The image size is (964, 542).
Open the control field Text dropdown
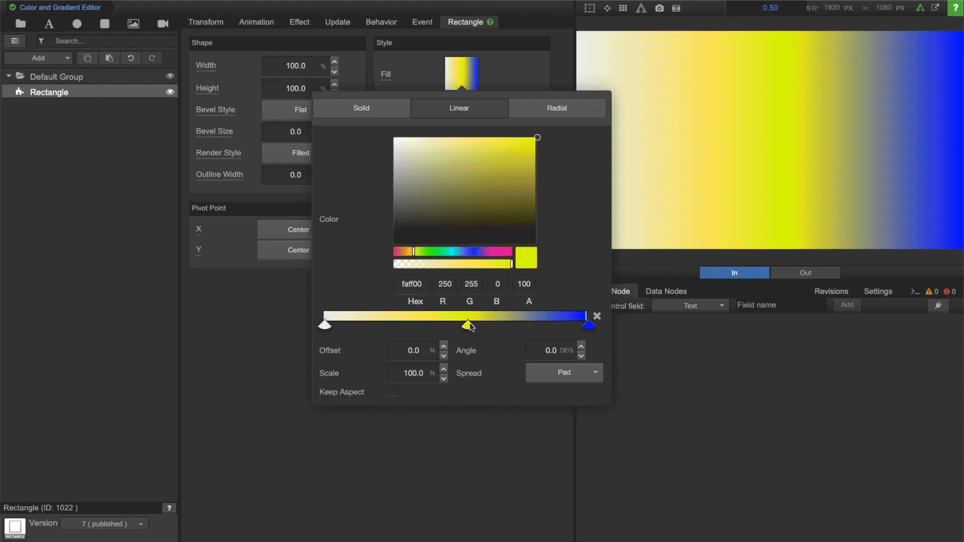[x=690, y=306]
